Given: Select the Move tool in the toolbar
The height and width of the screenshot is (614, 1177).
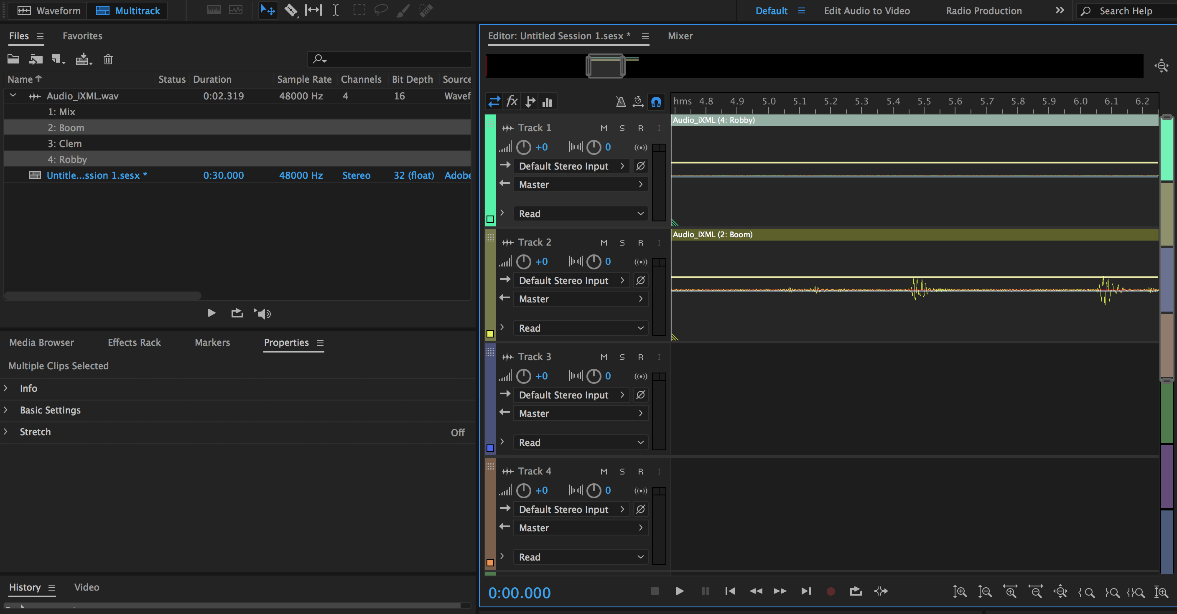Looking at the screenshot, I should [x=268, y=10].
